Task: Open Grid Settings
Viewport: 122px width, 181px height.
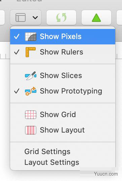Action: click(48, 151)
